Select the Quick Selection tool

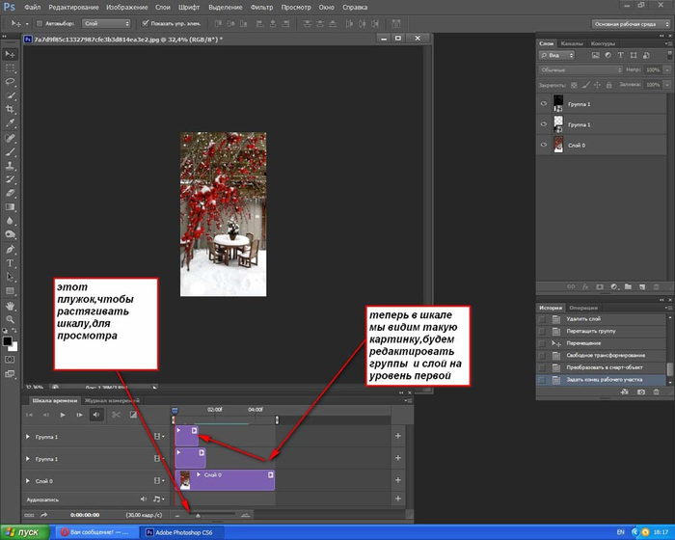(10, 95)
